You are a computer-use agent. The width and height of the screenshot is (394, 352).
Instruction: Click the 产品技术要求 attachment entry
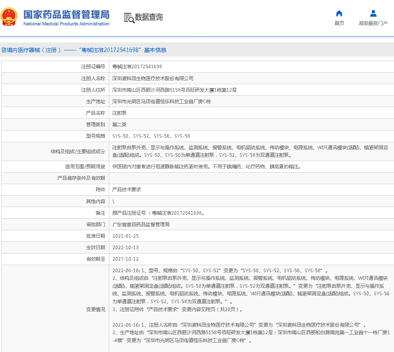(127, 190)
